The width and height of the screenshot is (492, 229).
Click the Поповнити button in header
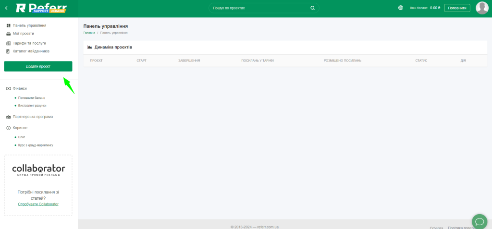click(x=457, y=8)
